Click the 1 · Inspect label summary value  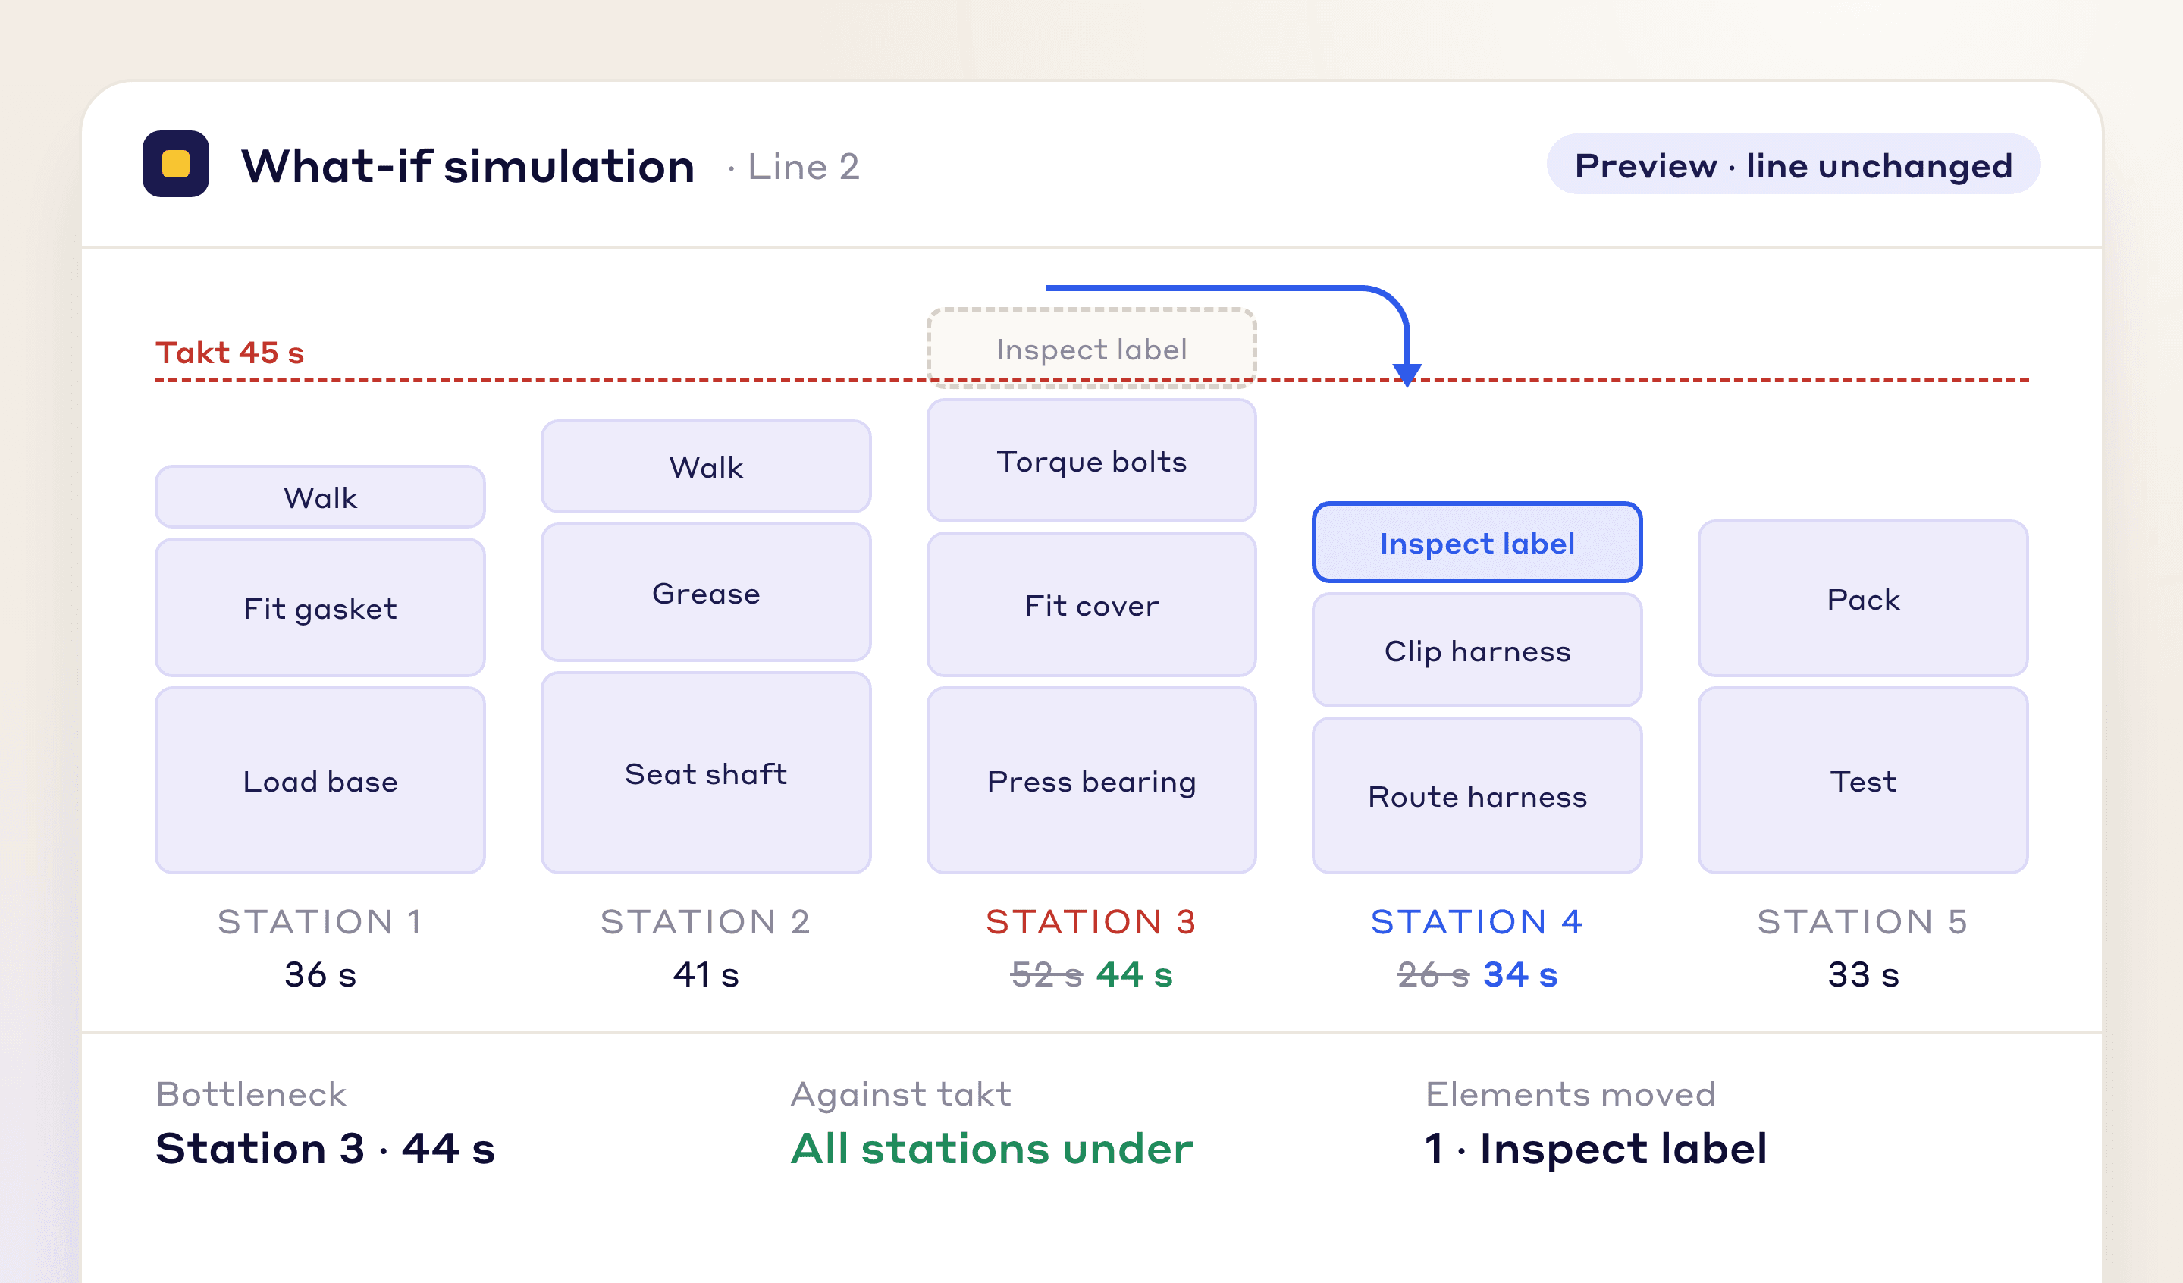(x=1597, y=1149)
